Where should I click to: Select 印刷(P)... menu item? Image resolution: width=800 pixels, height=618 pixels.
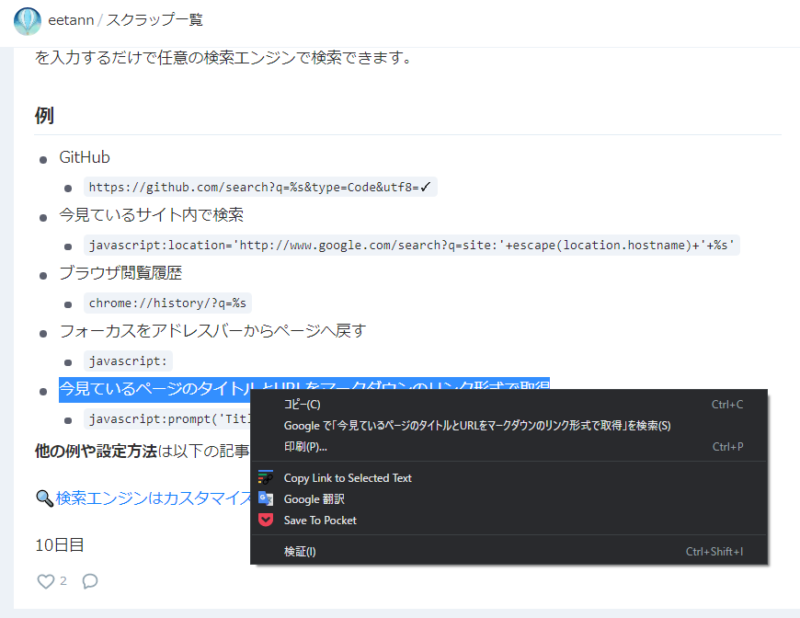(x=509, y=447)
